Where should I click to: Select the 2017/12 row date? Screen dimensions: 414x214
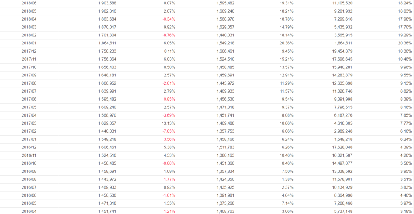point(29,51)
